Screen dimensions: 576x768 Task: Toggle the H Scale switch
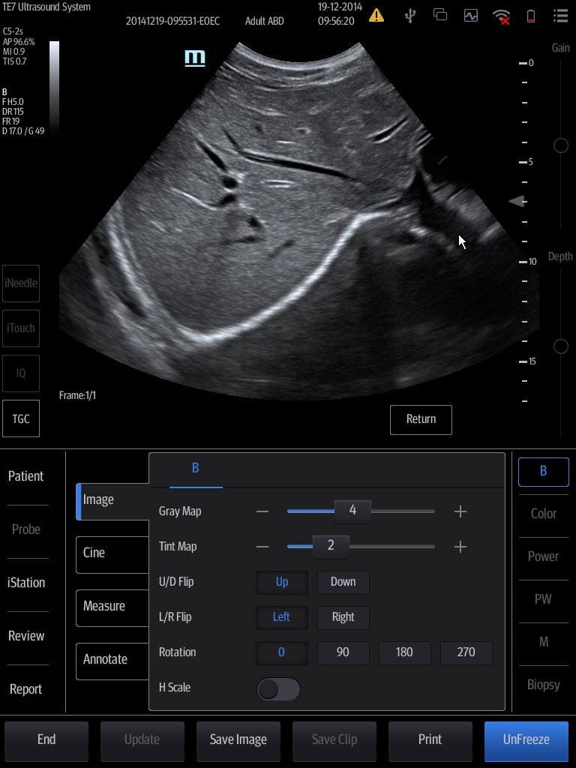point(278,688)
